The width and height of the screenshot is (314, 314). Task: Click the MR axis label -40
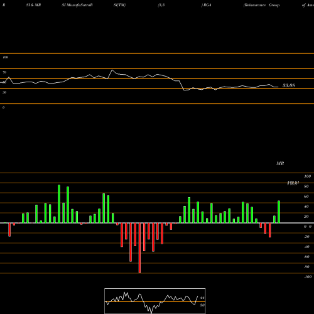(306, 247)
